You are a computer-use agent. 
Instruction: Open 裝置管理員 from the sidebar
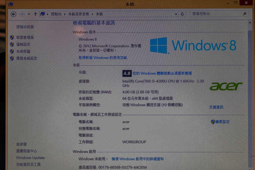(x=25, y=37)
